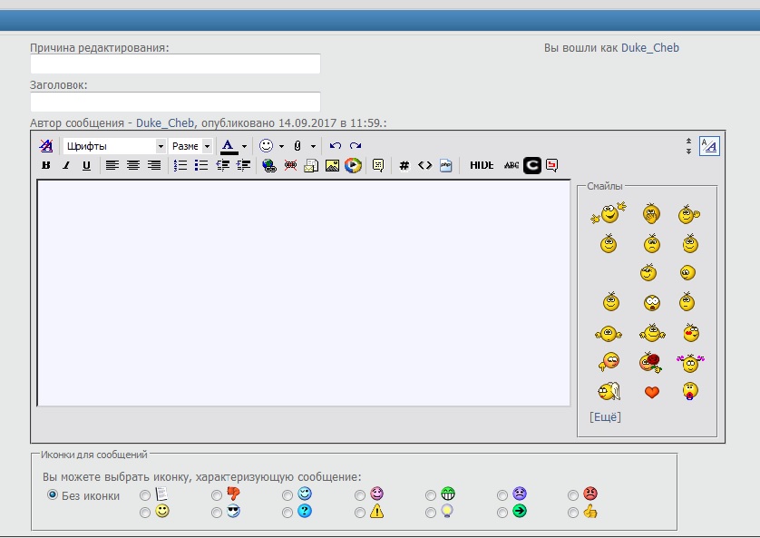Open the Duke_Cheb profile link at top right

pyautogui.click(x=649, y=48)
